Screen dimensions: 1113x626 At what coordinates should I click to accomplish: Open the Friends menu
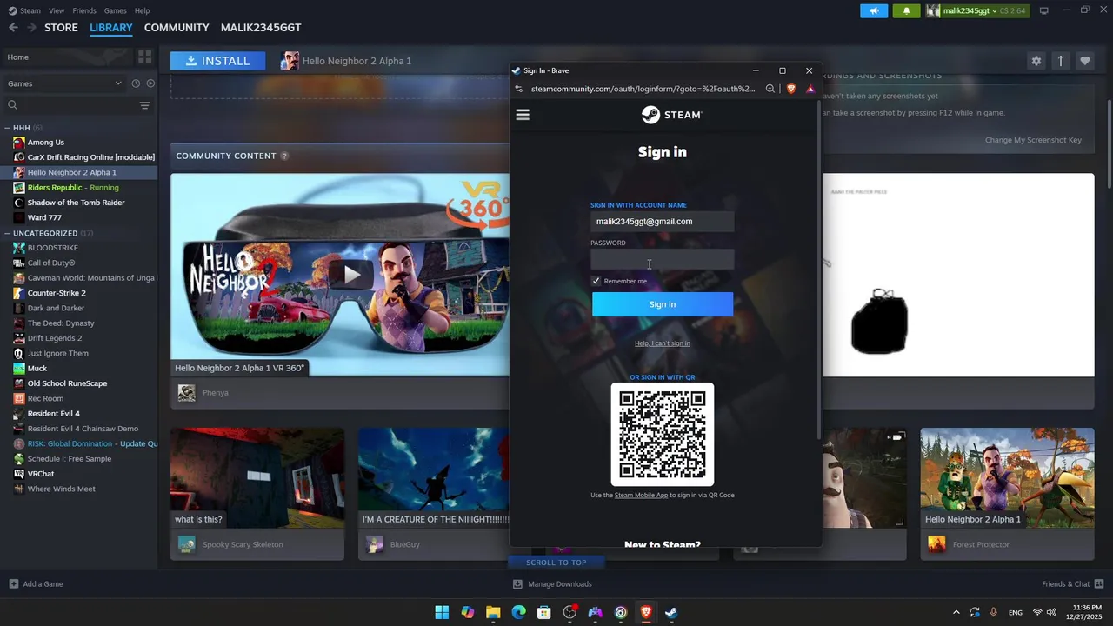84,10
